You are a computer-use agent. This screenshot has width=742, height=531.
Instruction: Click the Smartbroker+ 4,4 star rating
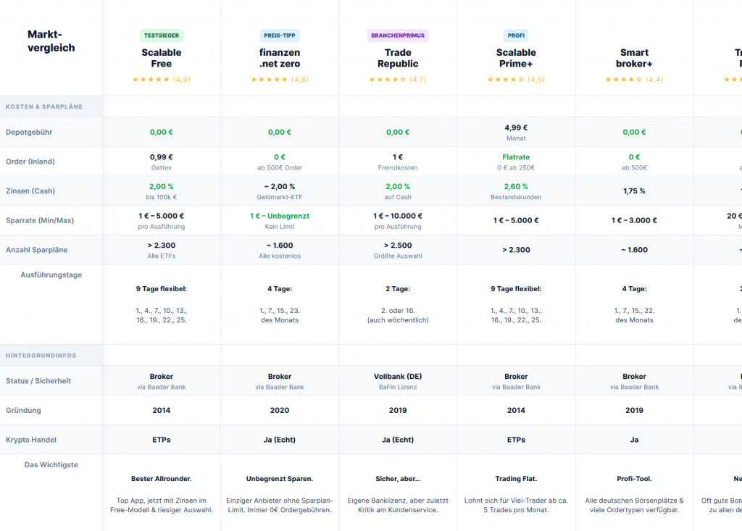(x=634, y=80)
